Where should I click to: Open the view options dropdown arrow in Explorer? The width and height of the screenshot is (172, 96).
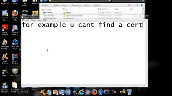(132, 5)
